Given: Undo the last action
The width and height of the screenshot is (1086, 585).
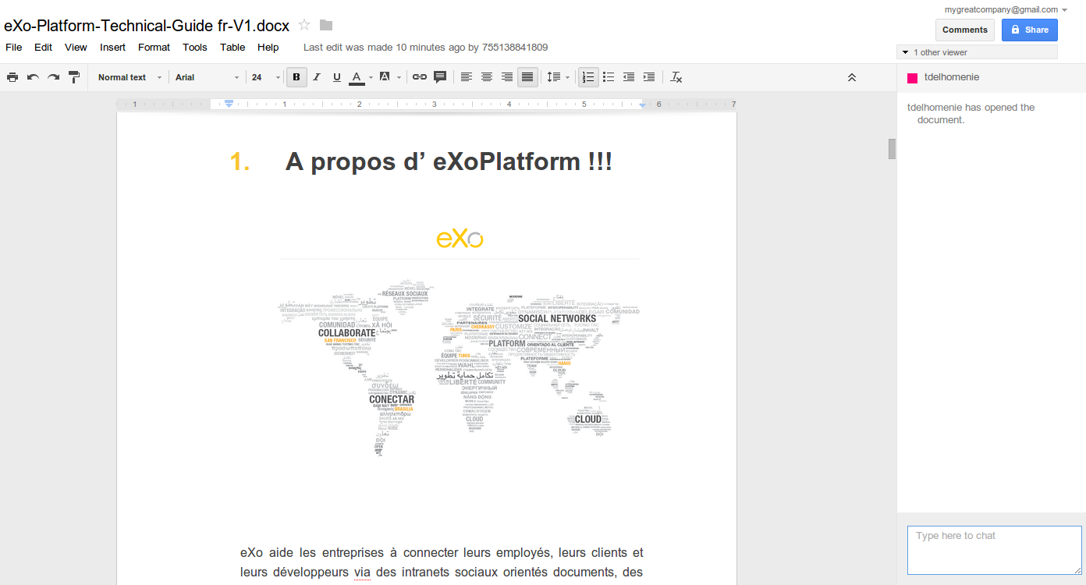Looking at the screenshot, I should [x=33, y=77].
